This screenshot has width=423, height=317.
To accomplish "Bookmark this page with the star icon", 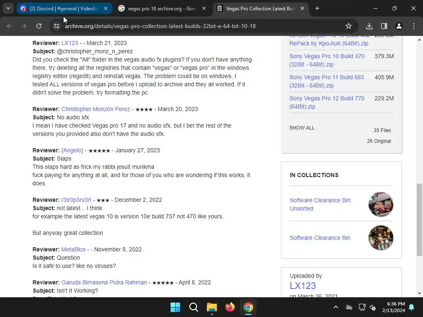I will [349, 26].
